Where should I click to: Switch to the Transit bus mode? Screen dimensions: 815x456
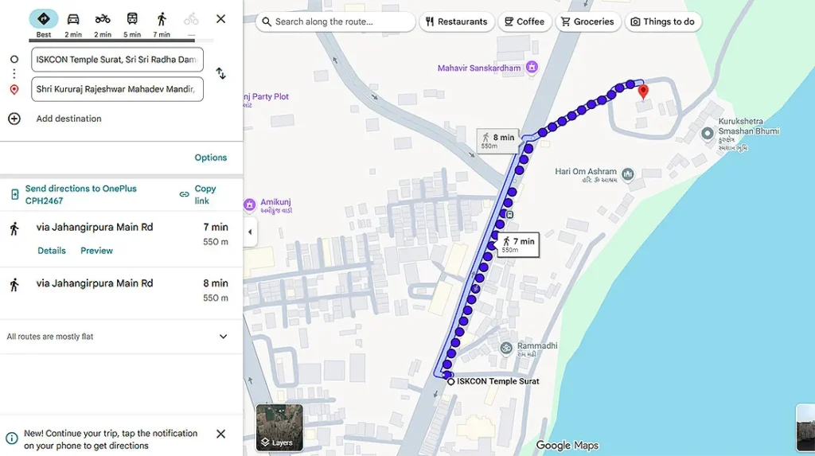(132, 19)
